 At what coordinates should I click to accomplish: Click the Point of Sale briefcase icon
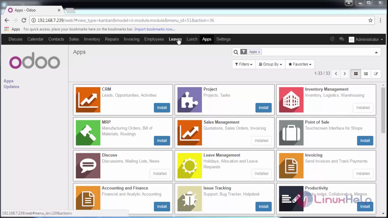(x=291, y=133)
